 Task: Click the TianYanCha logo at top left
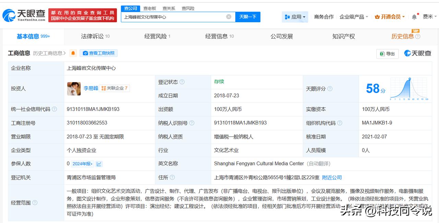[24, 15]
